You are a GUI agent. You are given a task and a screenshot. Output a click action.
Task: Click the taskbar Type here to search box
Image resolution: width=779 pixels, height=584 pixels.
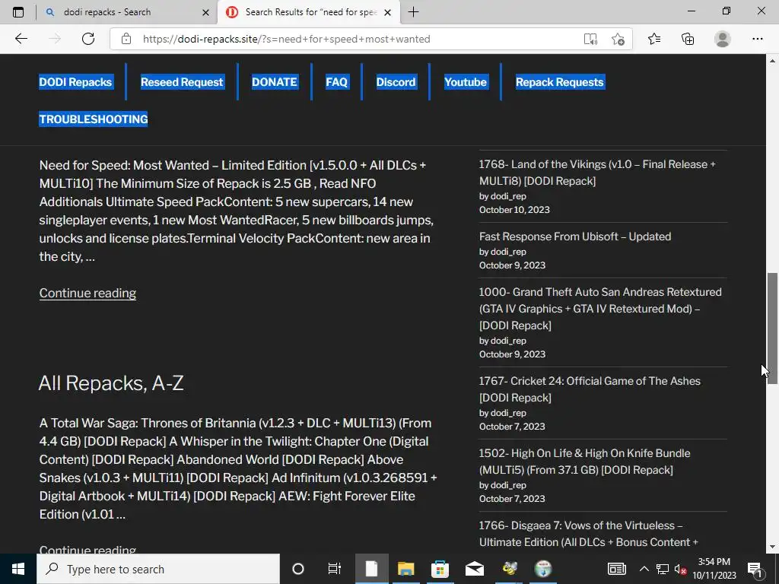(158, 569)
